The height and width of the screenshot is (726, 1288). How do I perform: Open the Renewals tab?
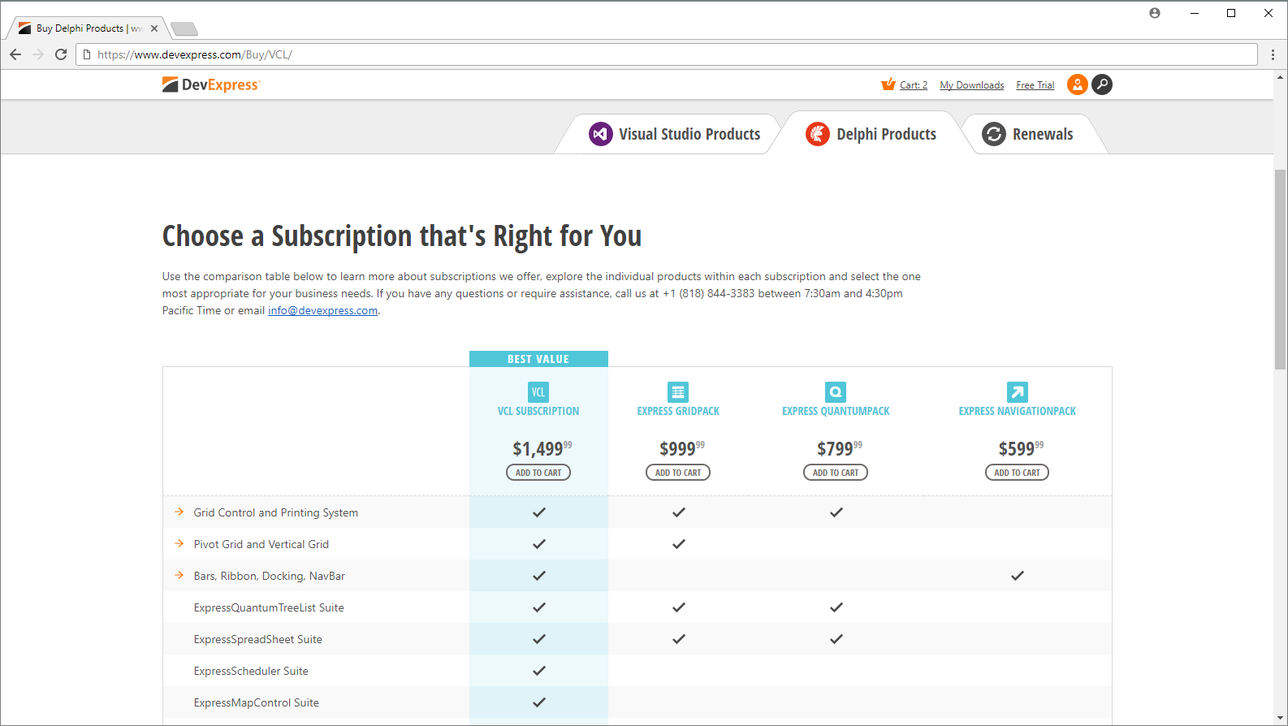coord(1028,134)
